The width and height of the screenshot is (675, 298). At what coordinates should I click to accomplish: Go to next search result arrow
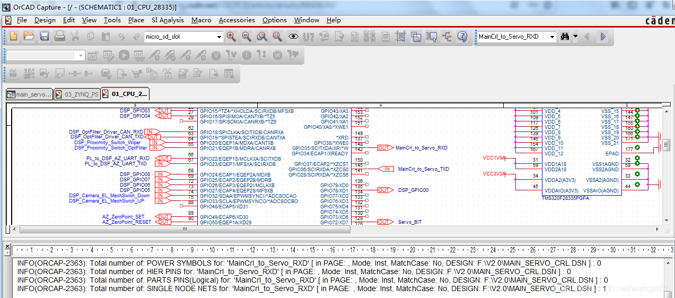(x=603, y=37)
